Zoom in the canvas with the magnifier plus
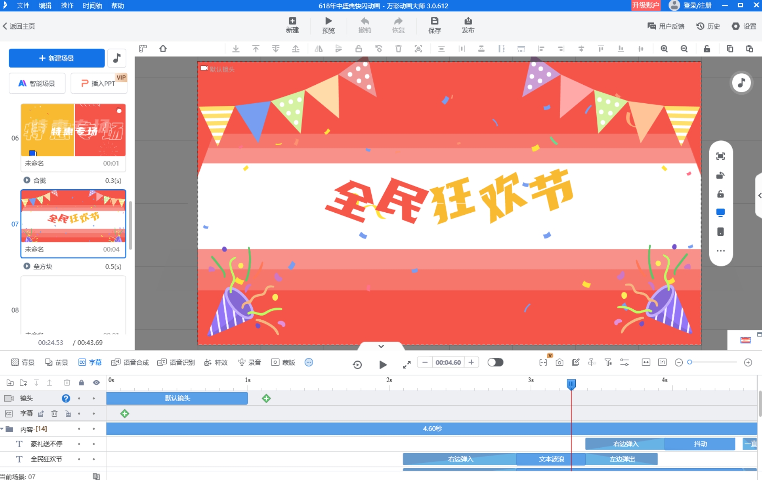Screen dimensions: 762x480 tap(664, 49)
